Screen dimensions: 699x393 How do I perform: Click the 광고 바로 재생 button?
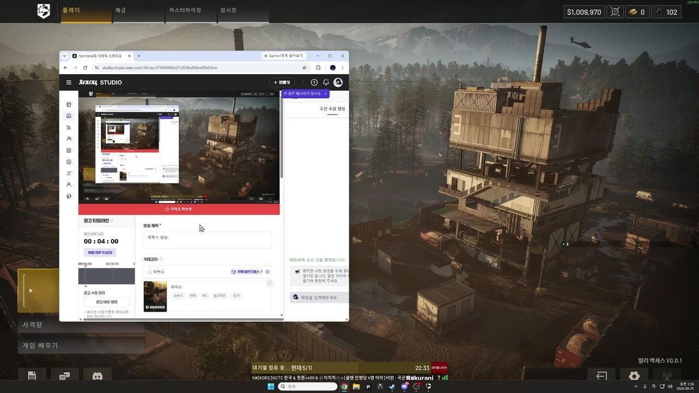pyautogui.click(x=106, y=302)
